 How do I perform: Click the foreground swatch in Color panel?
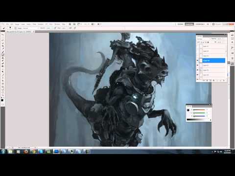click(x=188, y=110)
